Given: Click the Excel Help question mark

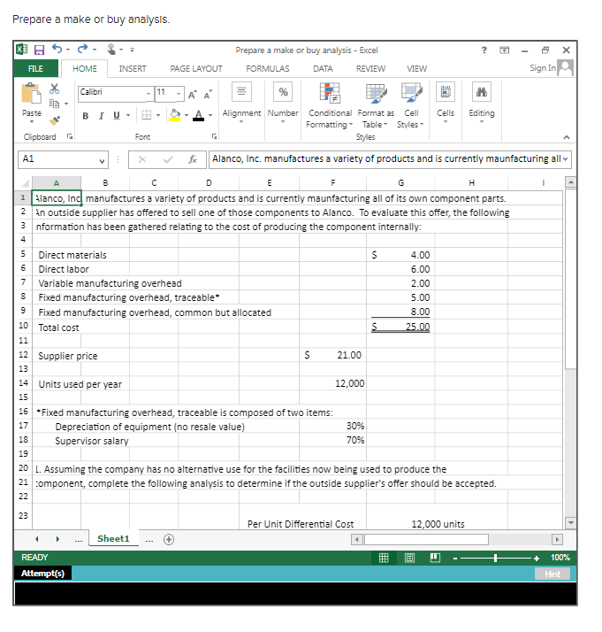Looking at the screenshot, I should pos(484,50).
